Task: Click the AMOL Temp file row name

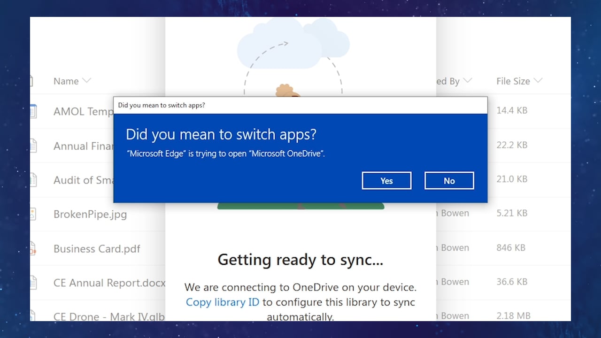Action: click(84, 112)
